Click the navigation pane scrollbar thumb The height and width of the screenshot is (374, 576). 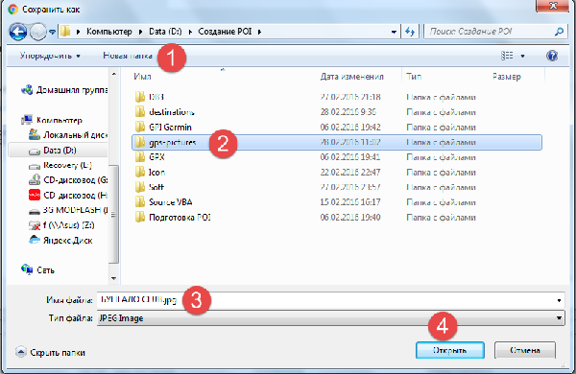click(x=114, y=215)
